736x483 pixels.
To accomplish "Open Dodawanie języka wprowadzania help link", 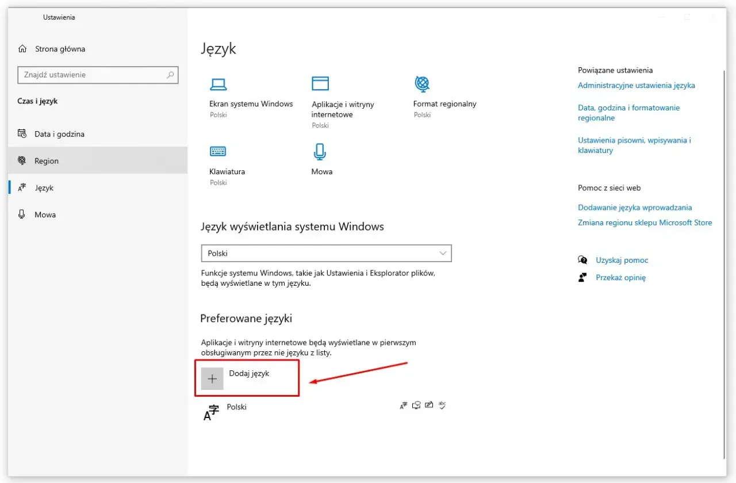I will click(x=635, y=208).
